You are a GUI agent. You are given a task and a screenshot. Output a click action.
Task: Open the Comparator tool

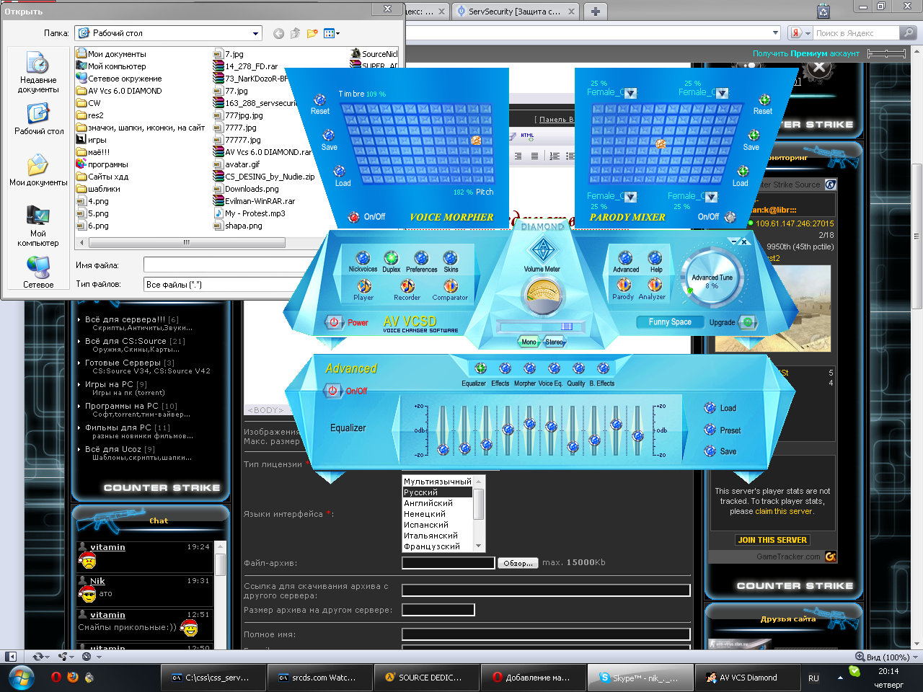point(450,287)
